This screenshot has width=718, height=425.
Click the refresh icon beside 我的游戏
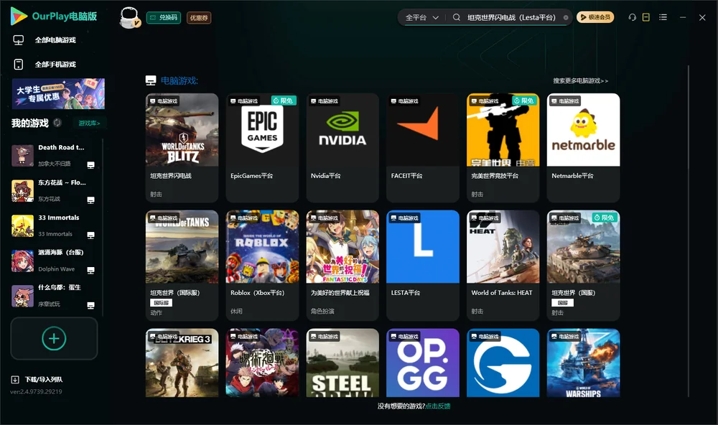(x=57, y=123)
